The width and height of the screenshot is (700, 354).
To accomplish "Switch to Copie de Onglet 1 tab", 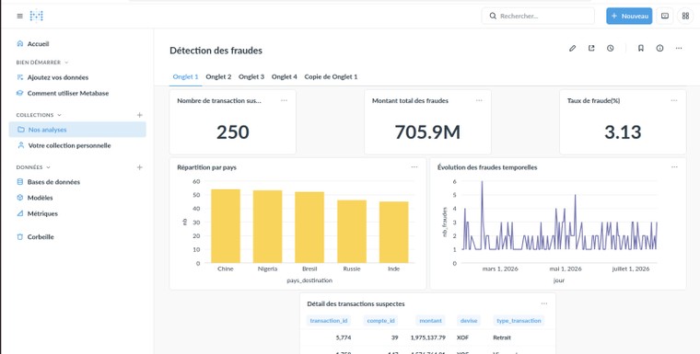I will [331, 76].
